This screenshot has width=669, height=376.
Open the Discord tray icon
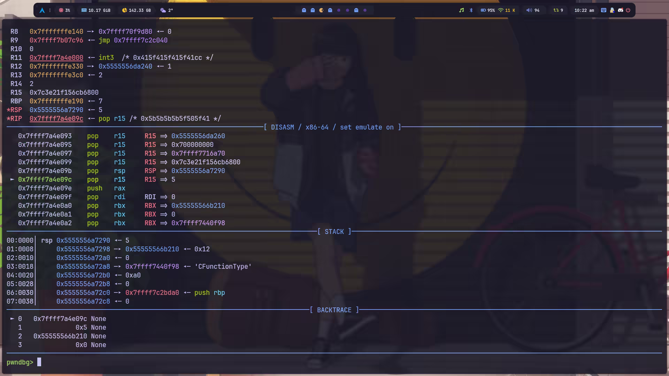[x=620, y=10]
